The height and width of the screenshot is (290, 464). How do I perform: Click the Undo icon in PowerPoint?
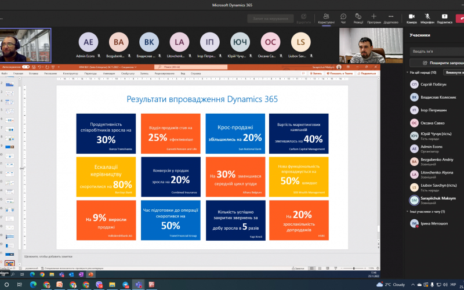coord(39,67)
